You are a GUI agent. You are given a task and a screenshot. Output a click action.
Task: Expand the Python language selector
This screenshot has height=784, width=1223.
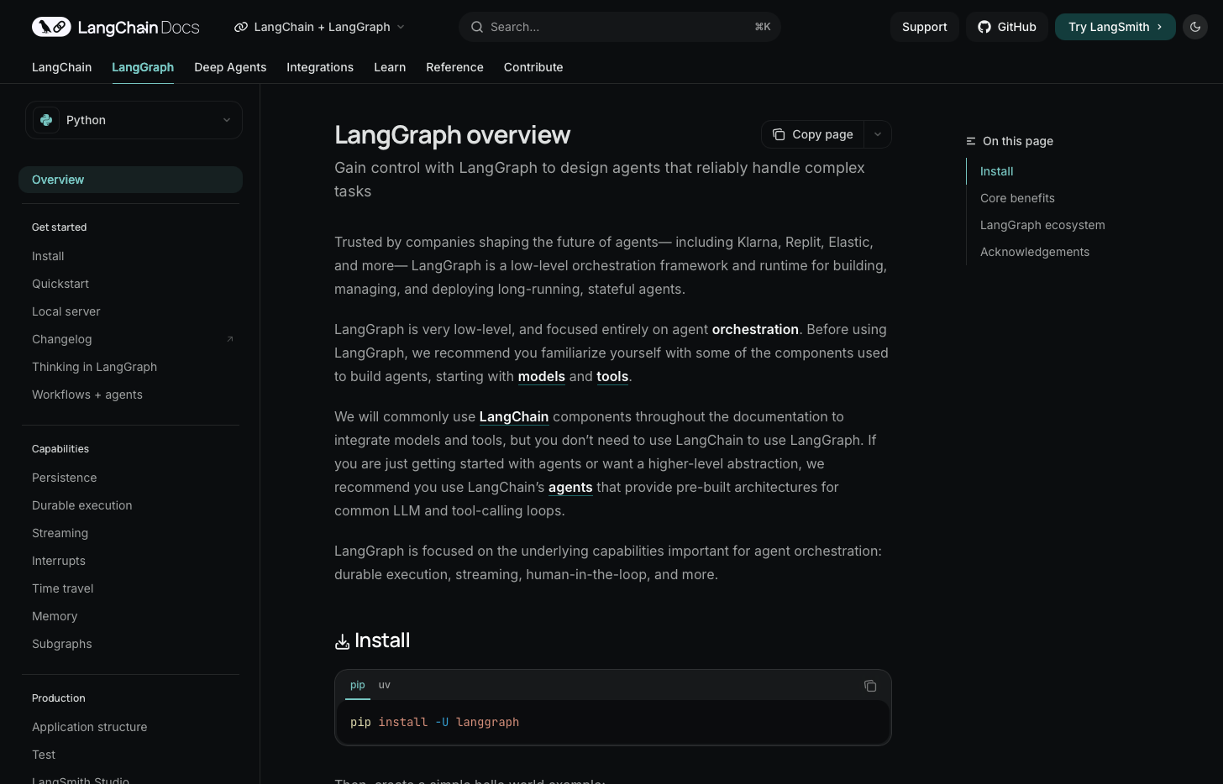[x=134, y=120]
